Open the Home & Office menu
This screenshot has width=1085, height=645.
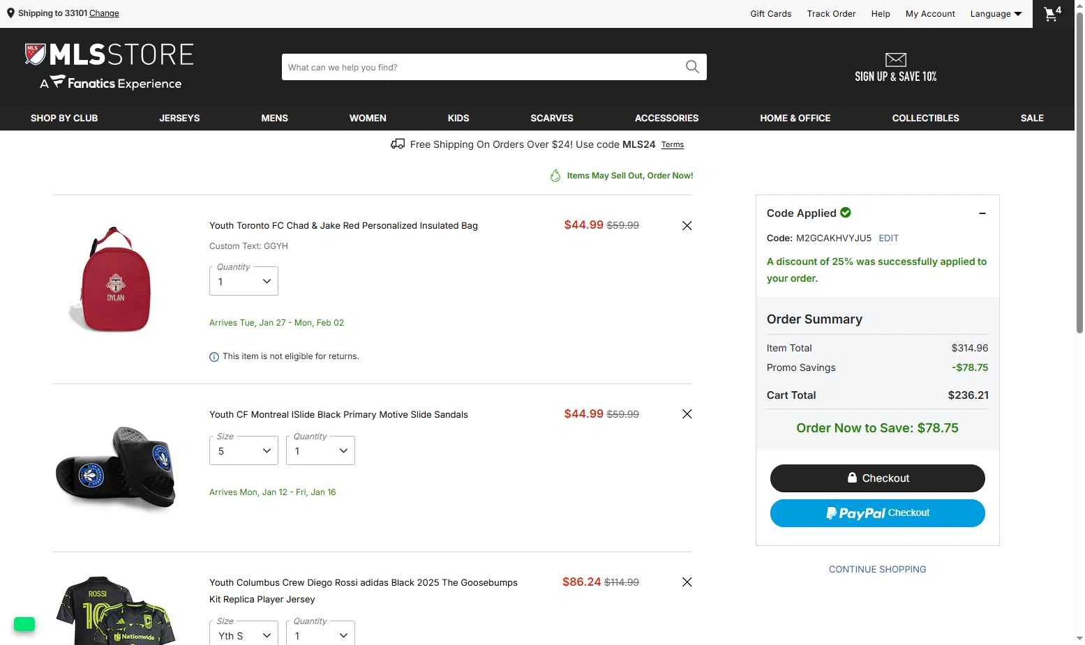tap(795, 118)
